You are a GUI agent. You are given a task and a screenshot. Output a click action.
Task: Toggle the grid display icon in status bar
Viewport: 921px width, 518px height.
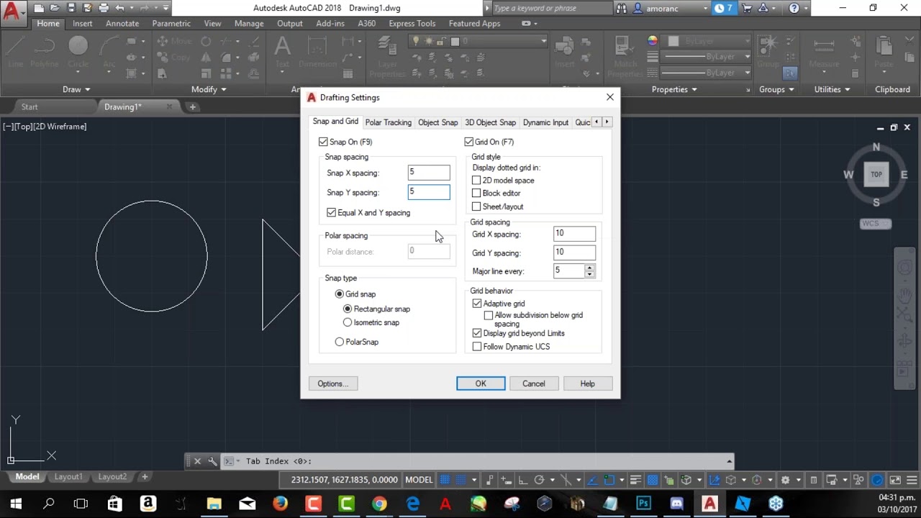445,480
